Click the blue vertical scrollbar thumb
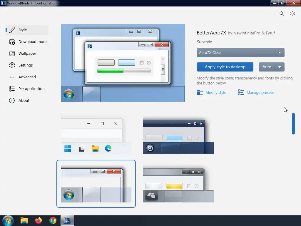 (x=293, y=124)
